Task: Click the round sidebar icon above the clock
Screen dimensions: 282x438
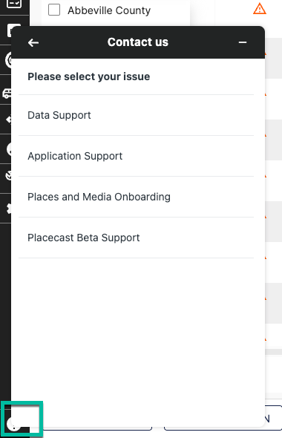Action: pyautogui.click(x=9, y=149)
